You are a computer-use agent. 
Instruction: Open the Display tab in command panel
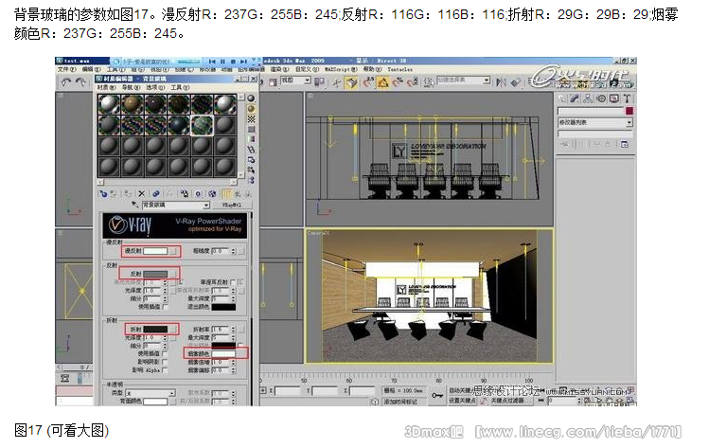pyautogui.click(x=613, y=99)
